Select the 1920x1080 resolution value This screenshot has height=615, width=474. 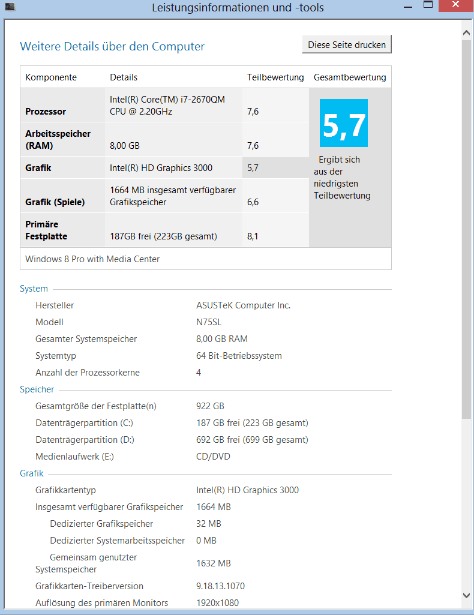[217, 603]
